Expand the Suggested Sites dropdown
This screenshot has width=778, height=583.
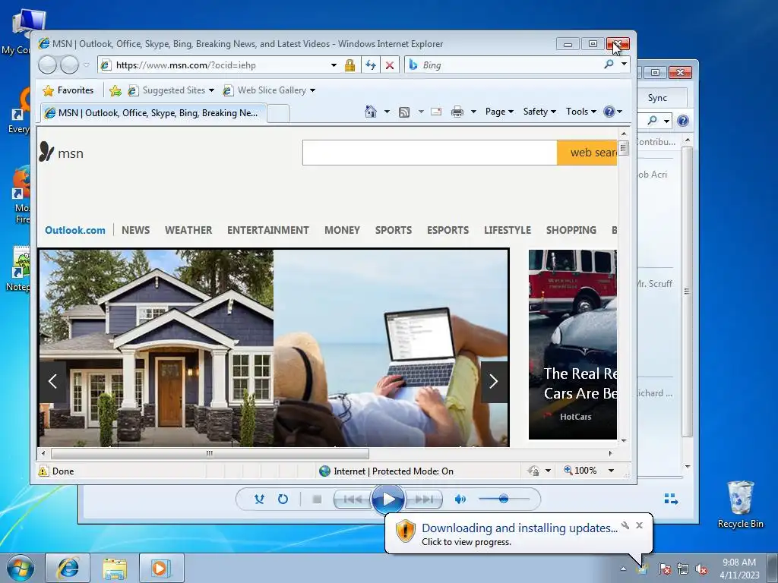coord(211,90)
